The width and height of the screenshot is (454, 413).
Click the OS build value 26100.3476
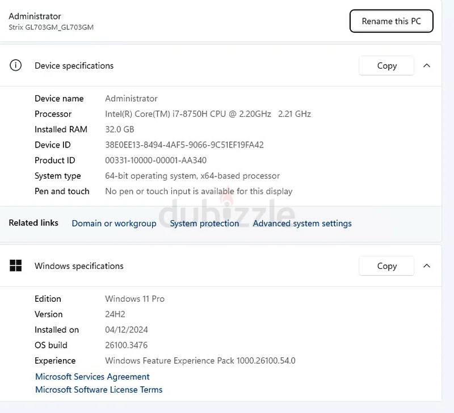pyautogui.click(x=126, y=345)
